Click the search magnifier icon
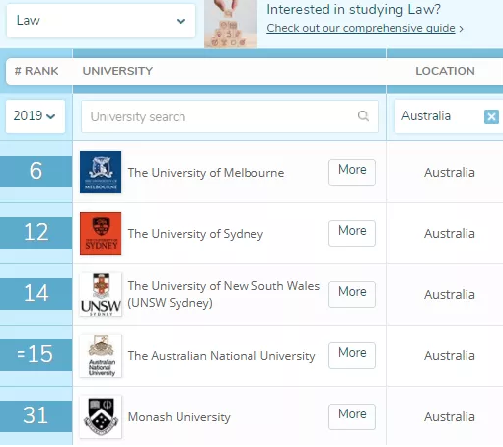This screenshot has height=447, width=503. click(363, 116)
